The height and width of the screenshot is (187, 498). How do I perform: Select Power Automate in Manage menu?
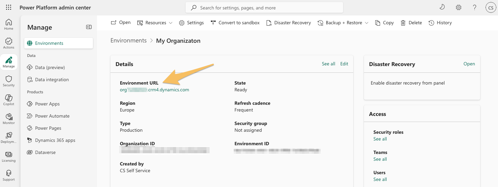click(52, 116)
